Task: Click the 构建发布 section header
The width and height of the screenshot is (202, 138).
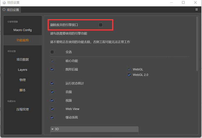Action: [x=11, y=101]
